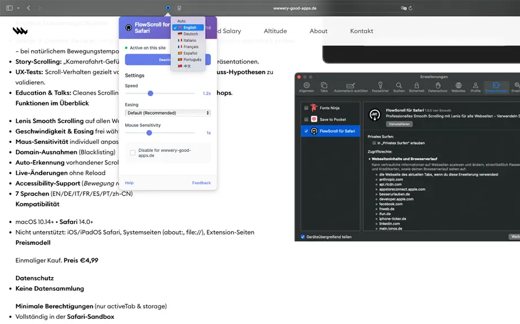This screenshot has height=324, width=520.
Task: Open the Easing Default (Recommended) dropdown
Action: click(x=168, y=112)
